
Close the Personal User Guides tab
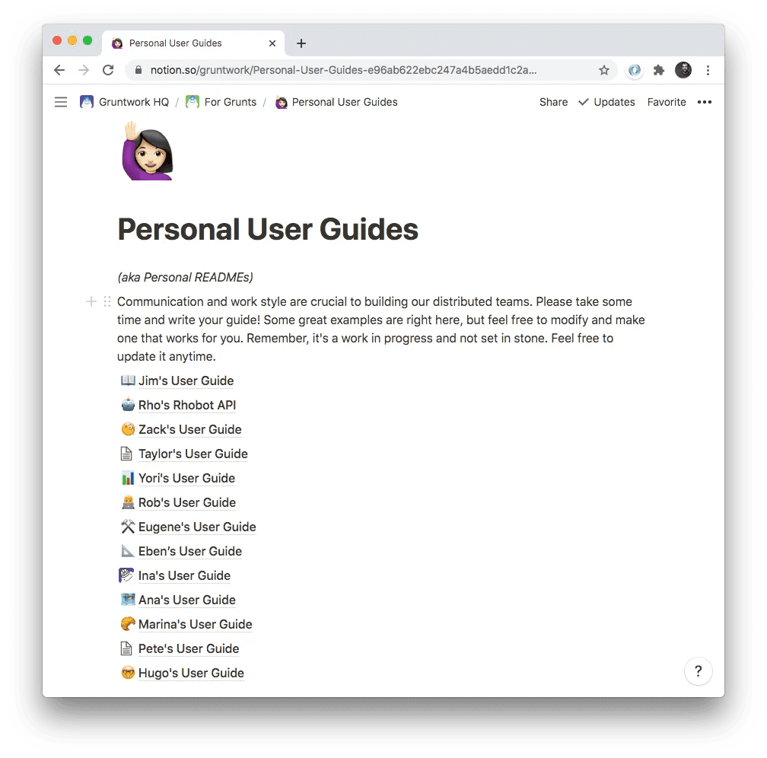point(272,43)
